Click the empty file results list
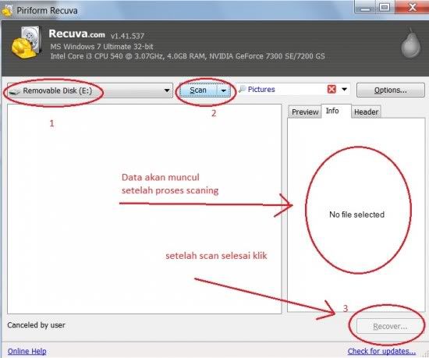The width and height of the screenshot is (429, 358). [144, 209]
